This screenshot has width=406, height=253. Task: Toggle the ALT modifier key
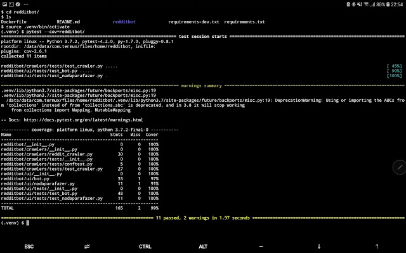coord(203,246)
